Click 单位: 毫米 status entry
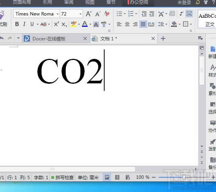Image resolution: width=216 pixels, height=192 pixels. tap(88, 178)
